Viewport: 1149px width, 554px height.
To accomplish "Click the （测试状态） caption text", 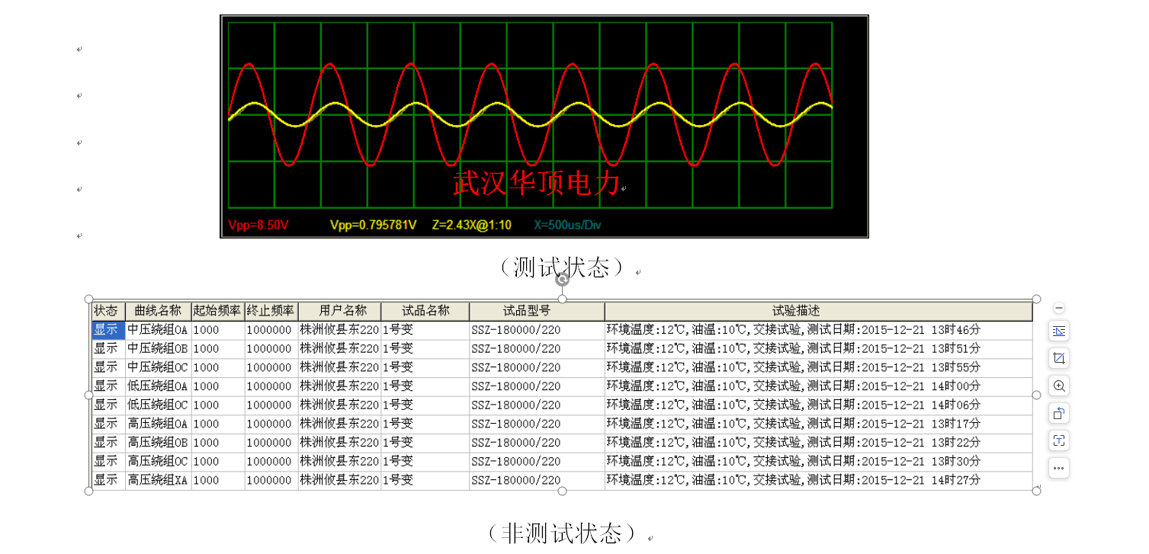I will (x=563, y=267).
